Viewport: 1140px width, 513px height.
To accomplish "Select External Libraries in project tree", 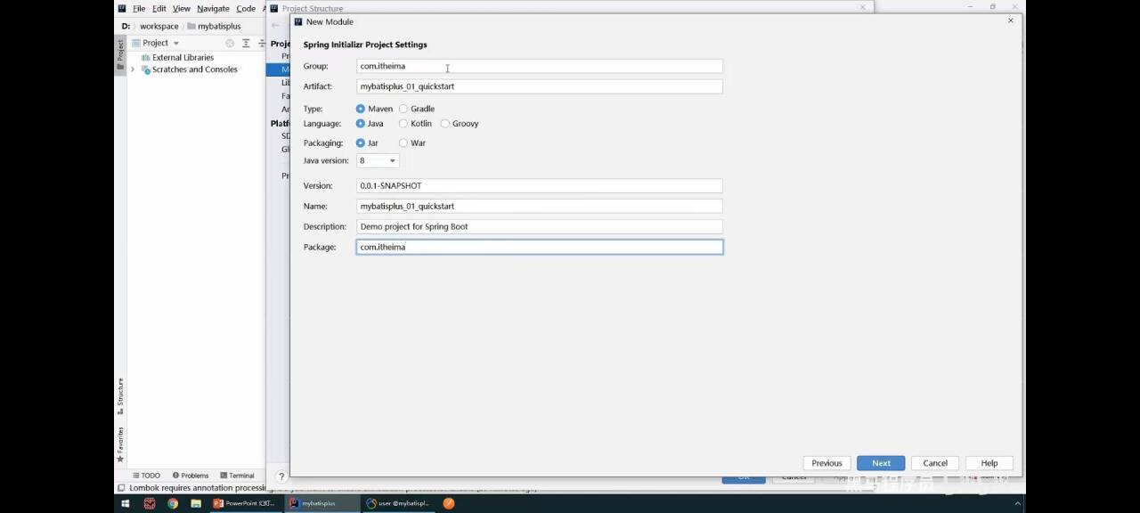I will tap(176, 57).
